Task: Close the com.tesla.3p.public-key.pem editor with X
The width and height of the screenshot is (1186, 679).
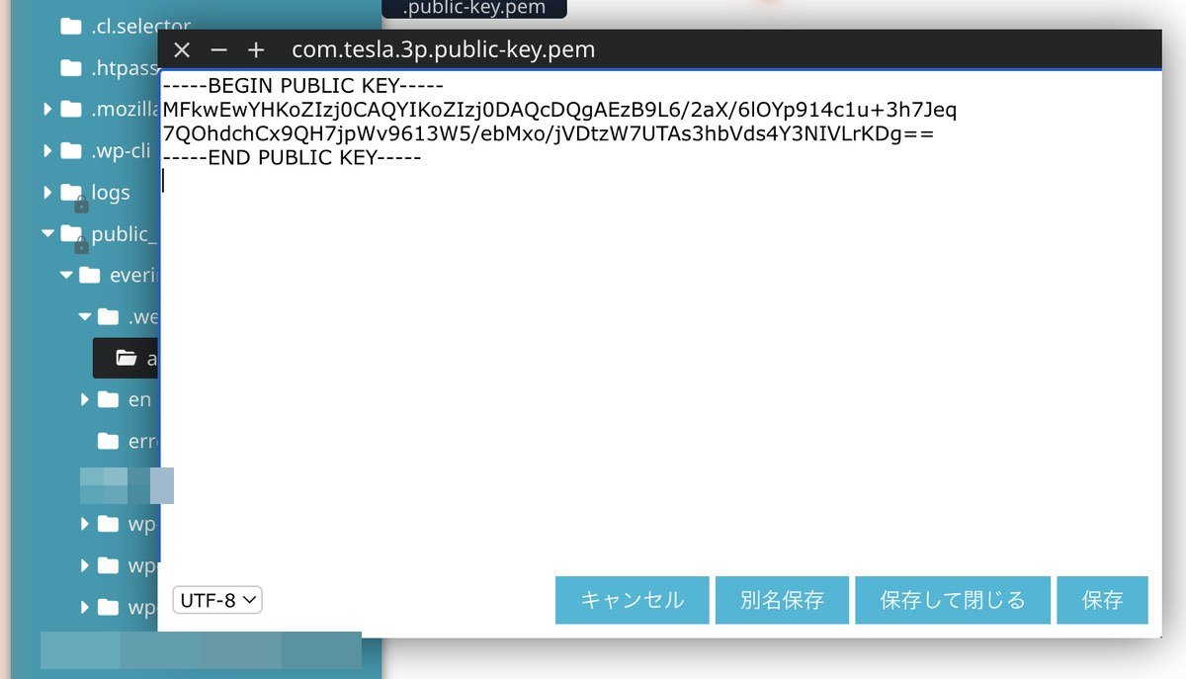Action: (181, 49)
